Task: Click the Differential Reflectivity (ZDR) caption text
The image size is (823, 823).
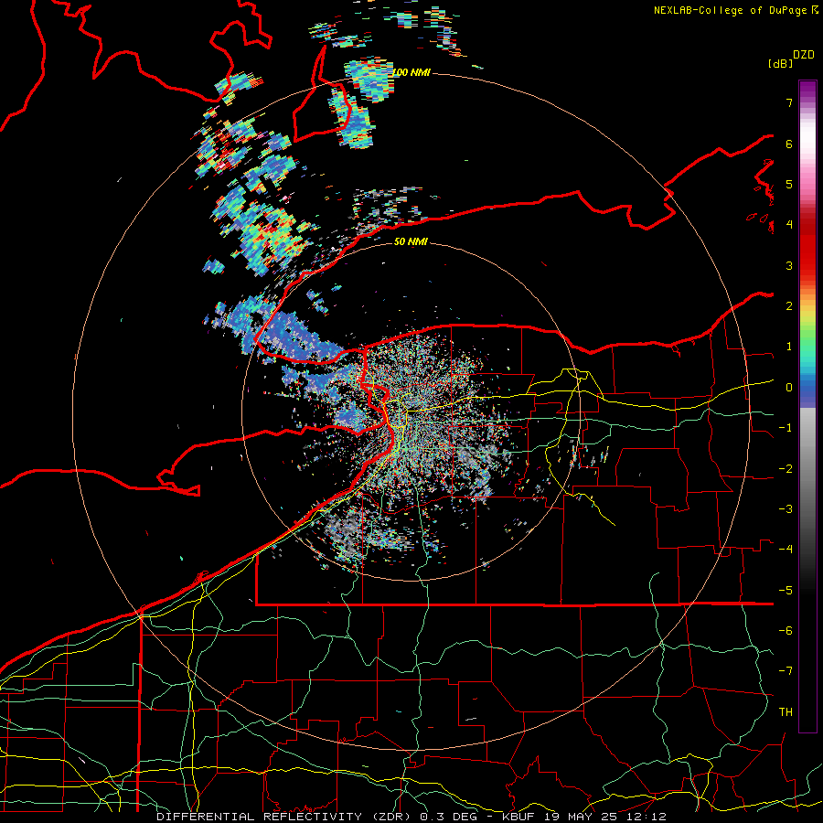Action: coord(411,817)
